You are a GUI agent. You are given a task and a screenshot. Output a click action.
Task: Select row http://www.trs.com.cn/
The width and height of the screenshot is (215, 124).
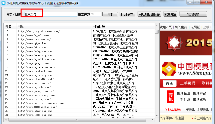point(79,39)
